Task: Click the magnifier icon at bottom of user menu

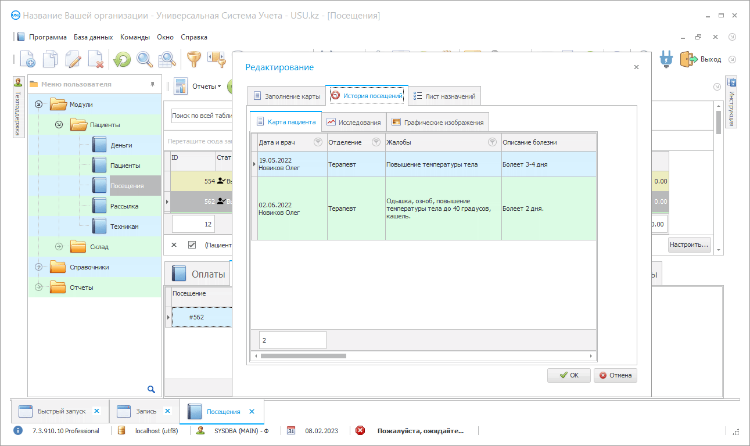Action: pyautogui.click(x=151, y=389)
